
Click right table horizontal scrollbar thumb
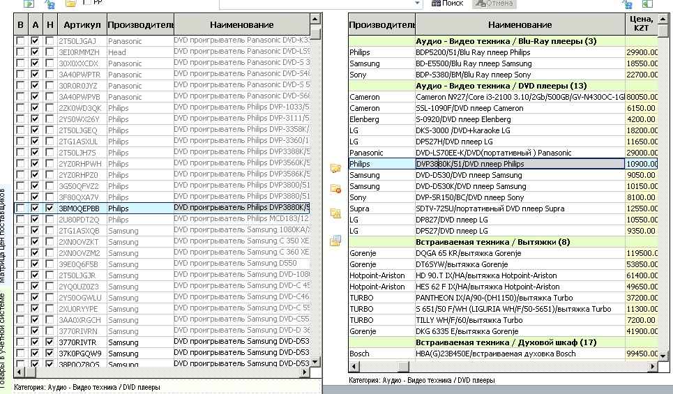click(404, 367)
